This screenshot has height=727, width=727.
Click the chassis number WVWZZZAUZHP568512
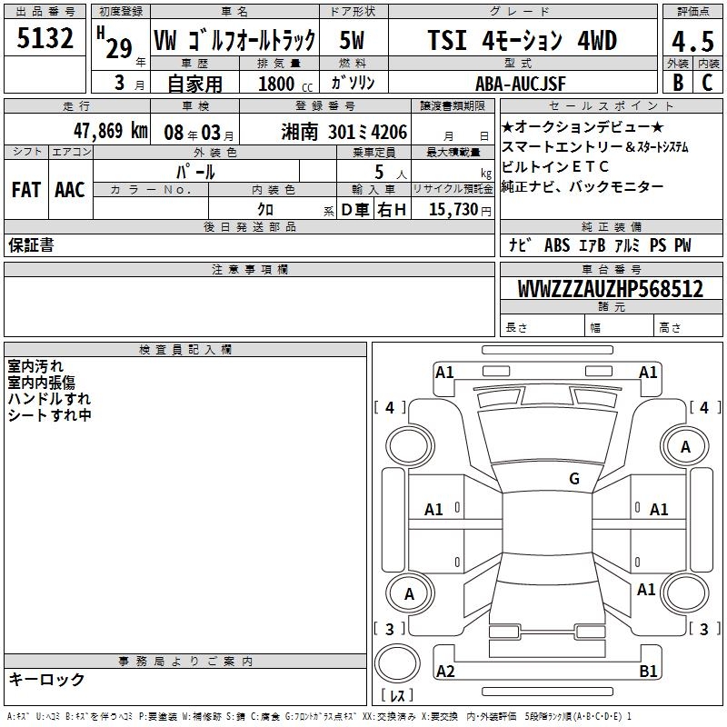click(611, 289)
